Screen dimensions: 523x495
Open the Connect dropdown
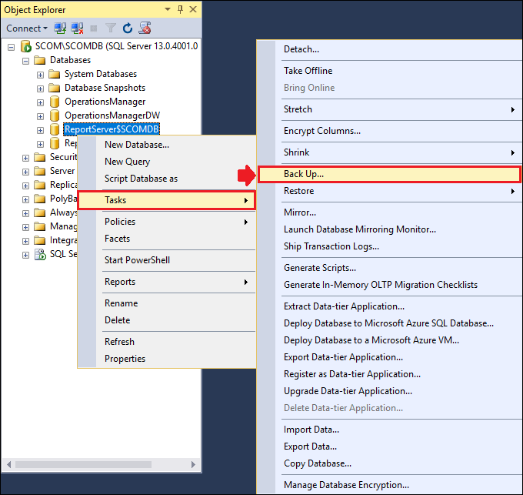27,28
